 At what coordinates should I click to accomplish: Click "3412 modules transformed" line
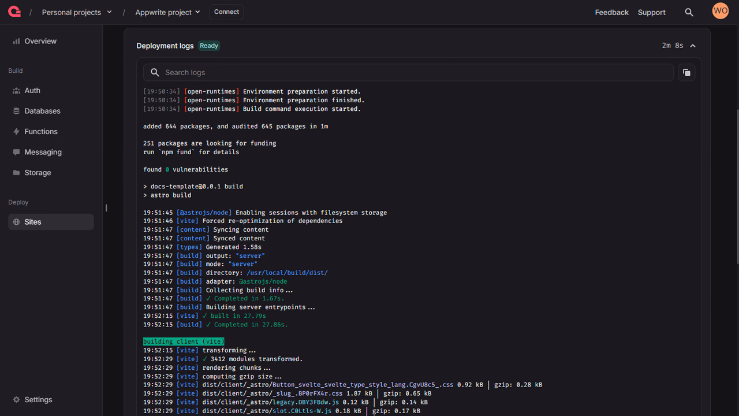[x=223, y=359]
